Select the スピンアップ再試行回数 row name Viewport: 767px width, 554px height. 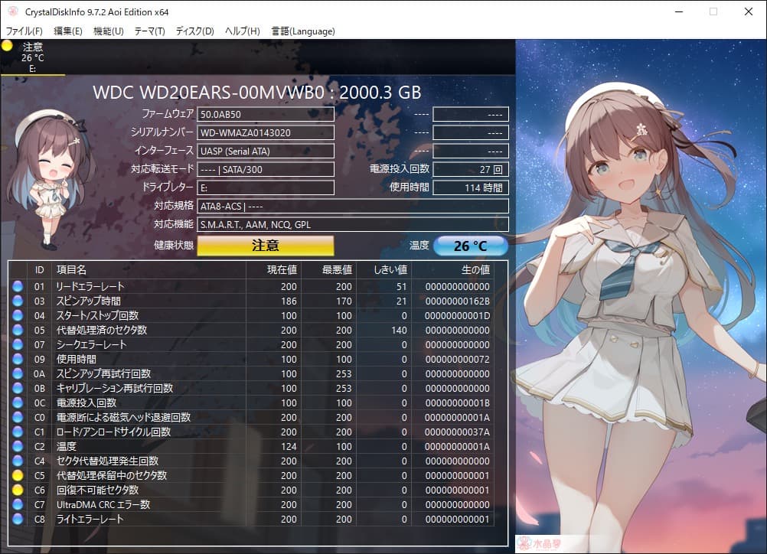coord(103,373)
